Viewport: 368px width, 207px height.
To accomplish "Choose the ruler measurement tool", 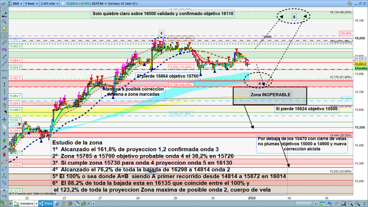I will [x=4, y=43].
